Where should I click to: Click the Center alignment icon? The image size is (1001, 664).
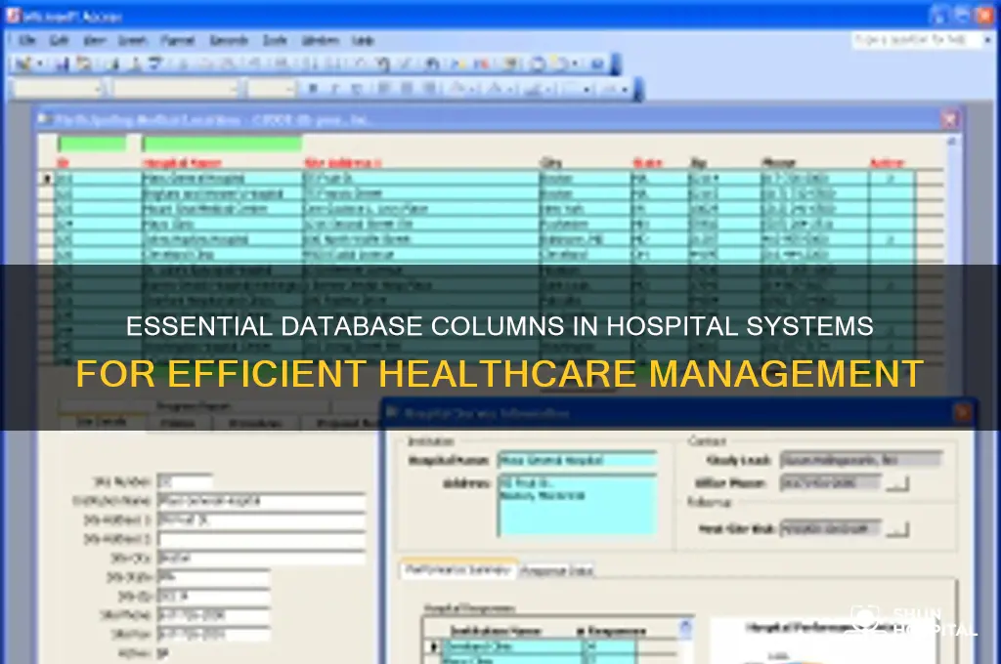407,88
